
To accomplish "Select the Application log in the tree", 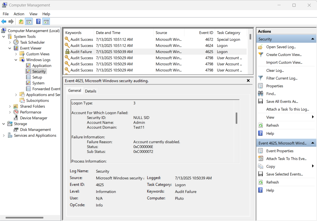I will (x=42, y=66).
